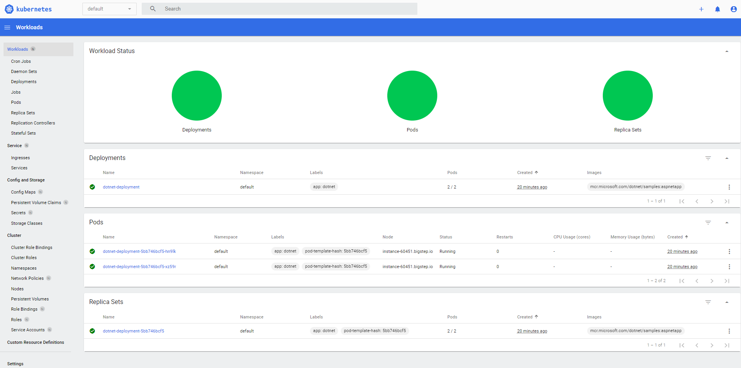
Task: Open actions menu for dotnet-deployment row
Action: click(729, 187)
